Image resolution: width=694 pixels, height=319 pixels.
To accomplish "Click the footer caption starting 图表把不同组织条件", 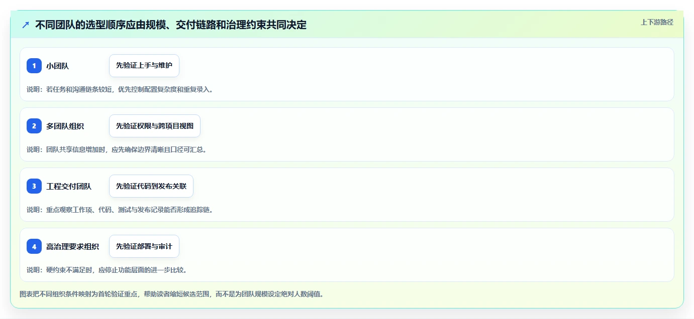I will tap(171, 294).
